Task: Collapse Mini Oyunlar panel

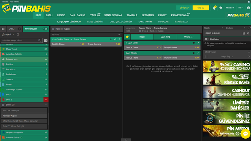Action: pos(249,52)
